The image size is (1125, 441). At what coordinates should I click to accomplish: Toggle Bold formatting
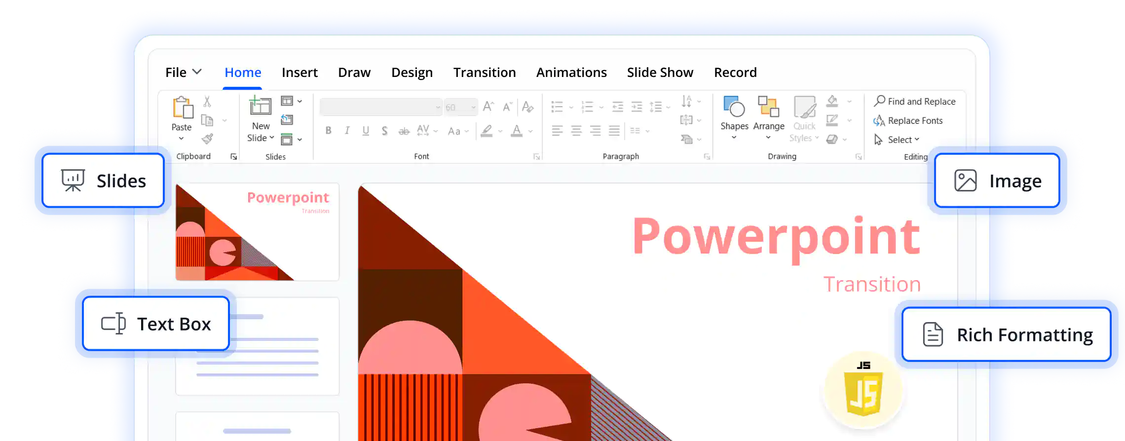(329, 131)
